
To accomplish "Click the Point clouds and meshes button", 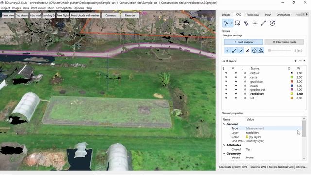I will click(x=85, y=15).
